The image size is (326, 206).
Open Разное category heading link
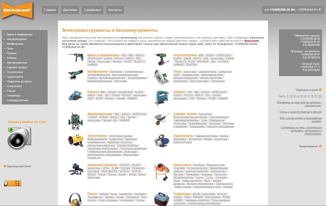pos(92,194)
